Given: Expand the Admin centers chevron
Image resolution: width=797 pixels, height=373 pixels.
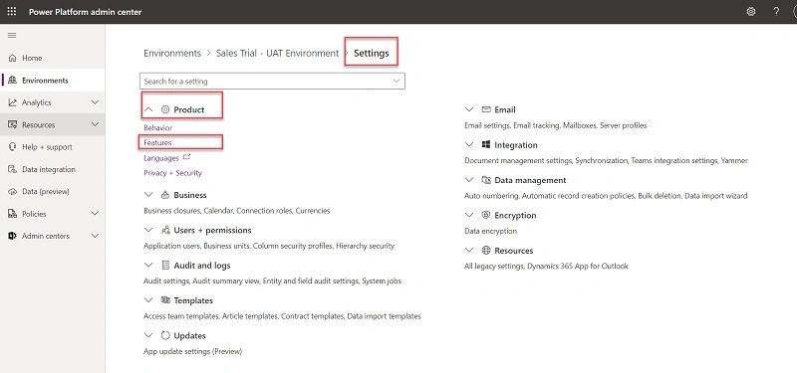Looking at the screenshot, I should click(95, 236).
